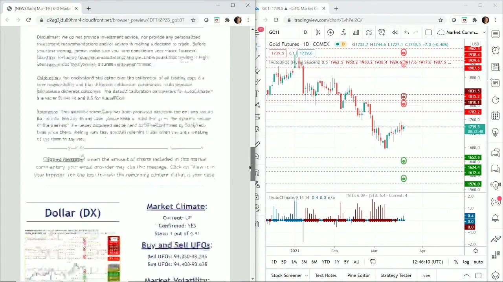Expand the bottom panel with up chevron
Viewport: 503px width, 282px height.
click(x=466, y=275)
